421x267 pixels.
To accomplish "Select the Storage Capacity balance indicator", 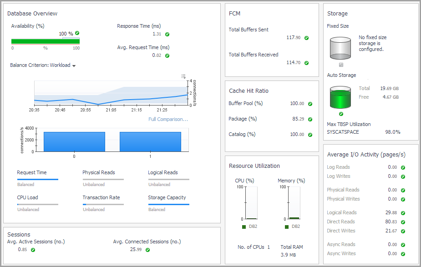I will 168,204.
